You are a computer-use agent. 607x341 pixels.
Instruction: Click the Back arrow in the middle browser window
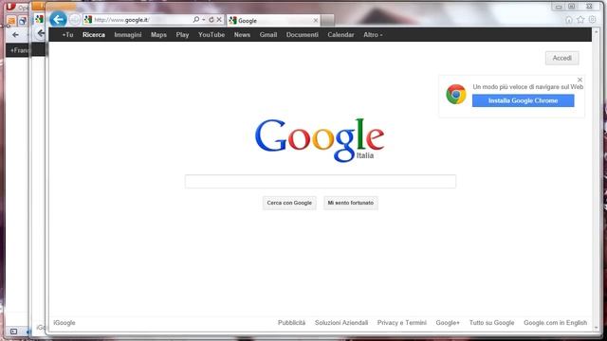(x=41, y=33)
